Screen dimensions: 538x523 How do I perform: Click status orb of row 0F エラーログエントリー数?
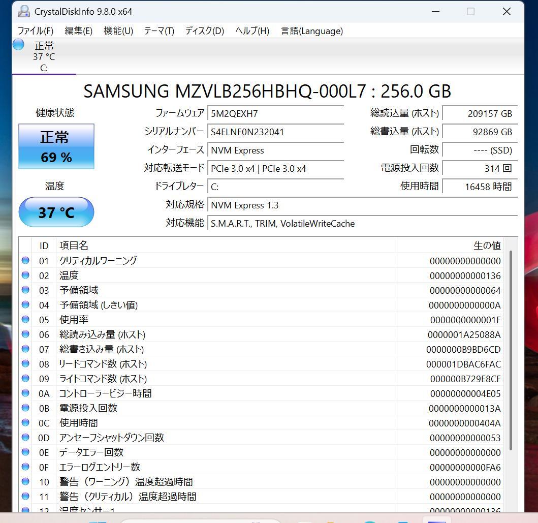[x=25, y=467]
